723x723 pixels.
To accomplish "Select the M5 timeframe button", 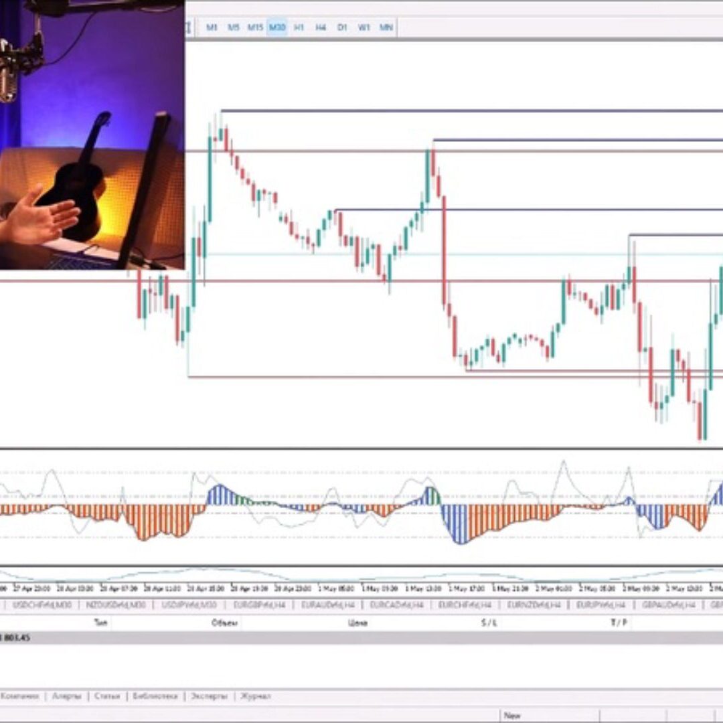I will 233,27.
